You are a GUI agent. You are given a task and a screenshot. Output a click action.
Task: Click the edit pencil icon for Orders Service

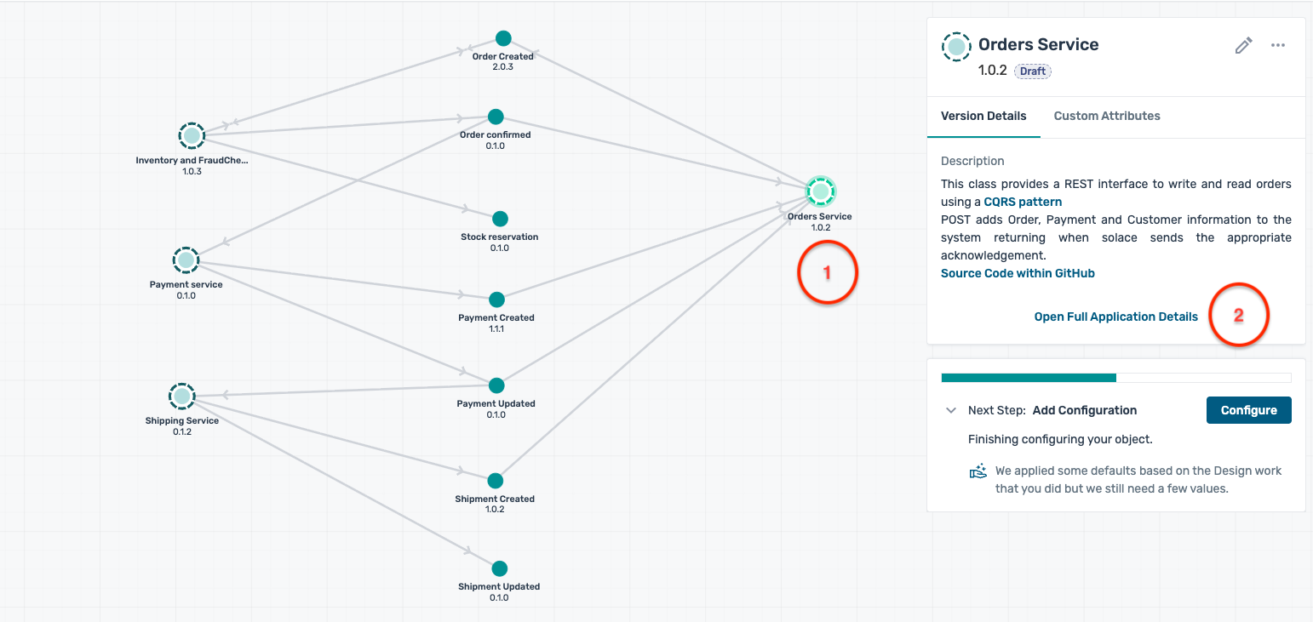tap(1243, 46)
